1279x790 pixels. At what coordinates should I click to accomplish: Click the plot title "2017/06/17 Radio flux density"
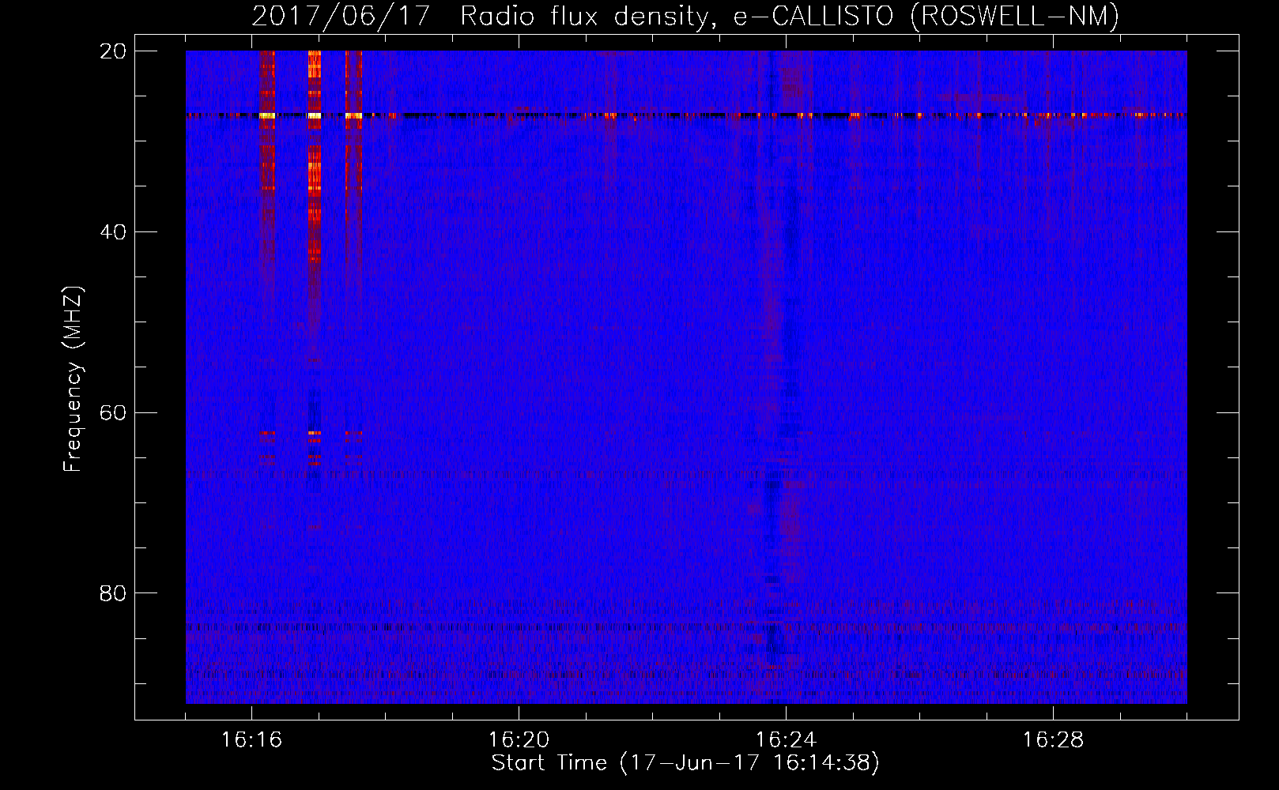pyautogui.click(x=685, y=16)
